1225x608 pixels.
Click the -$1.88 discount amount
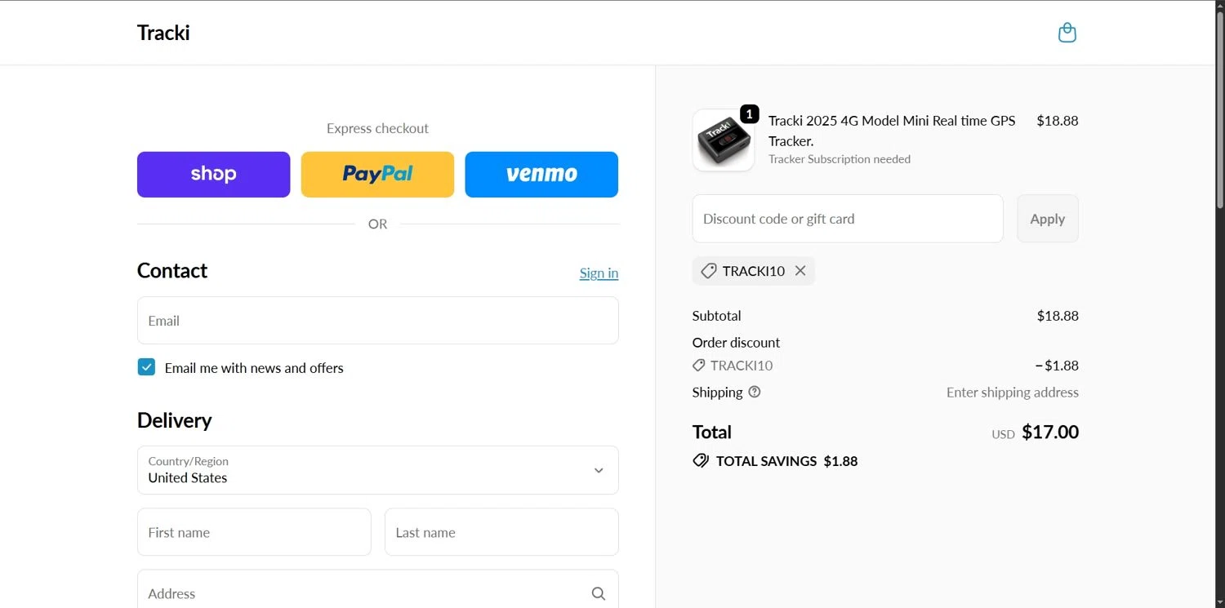click(x=1057, y=366)
